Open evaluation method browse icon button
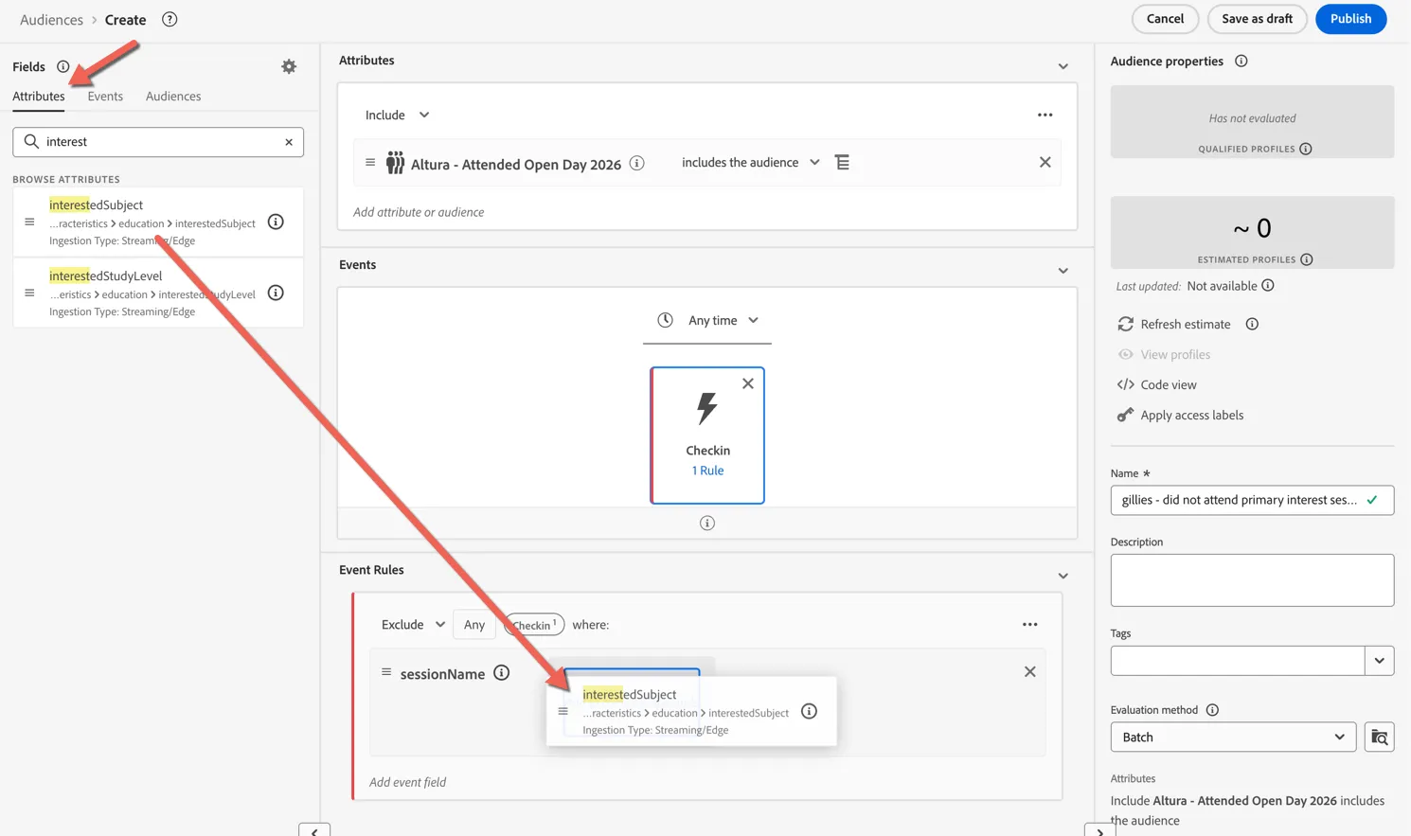This screenshot has height=836, width=1411. tap(1379, 737)
